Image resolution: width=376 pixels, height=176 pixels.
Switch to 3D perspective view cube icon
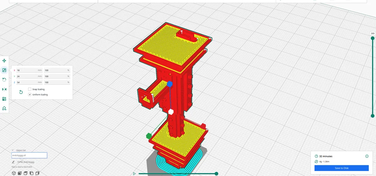[x=14, y=173]
